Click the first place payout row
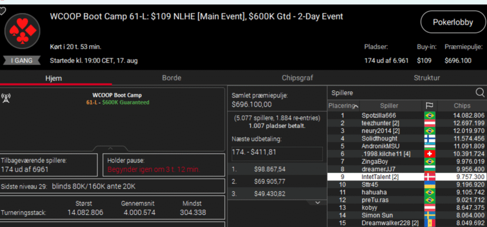Image resolution: width=487 pixels, height=227 pixels. tap(275, 169)
